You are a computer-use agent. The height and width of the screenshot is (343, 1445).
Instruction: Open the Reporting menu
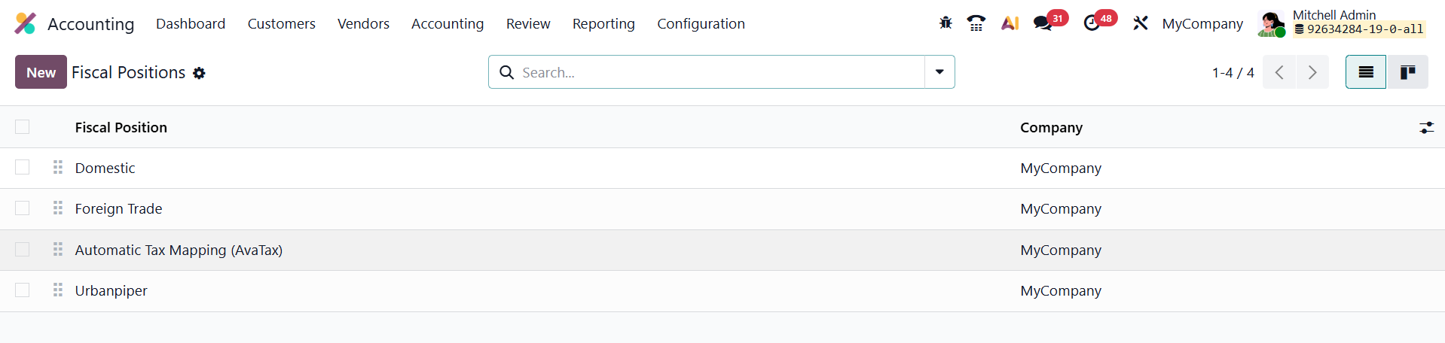603,23
